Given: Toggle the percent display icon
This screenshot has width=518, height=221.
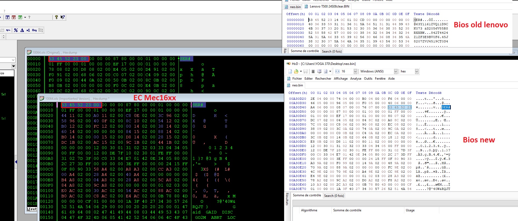Looking at the screenshot, I should tap(16, 30).
